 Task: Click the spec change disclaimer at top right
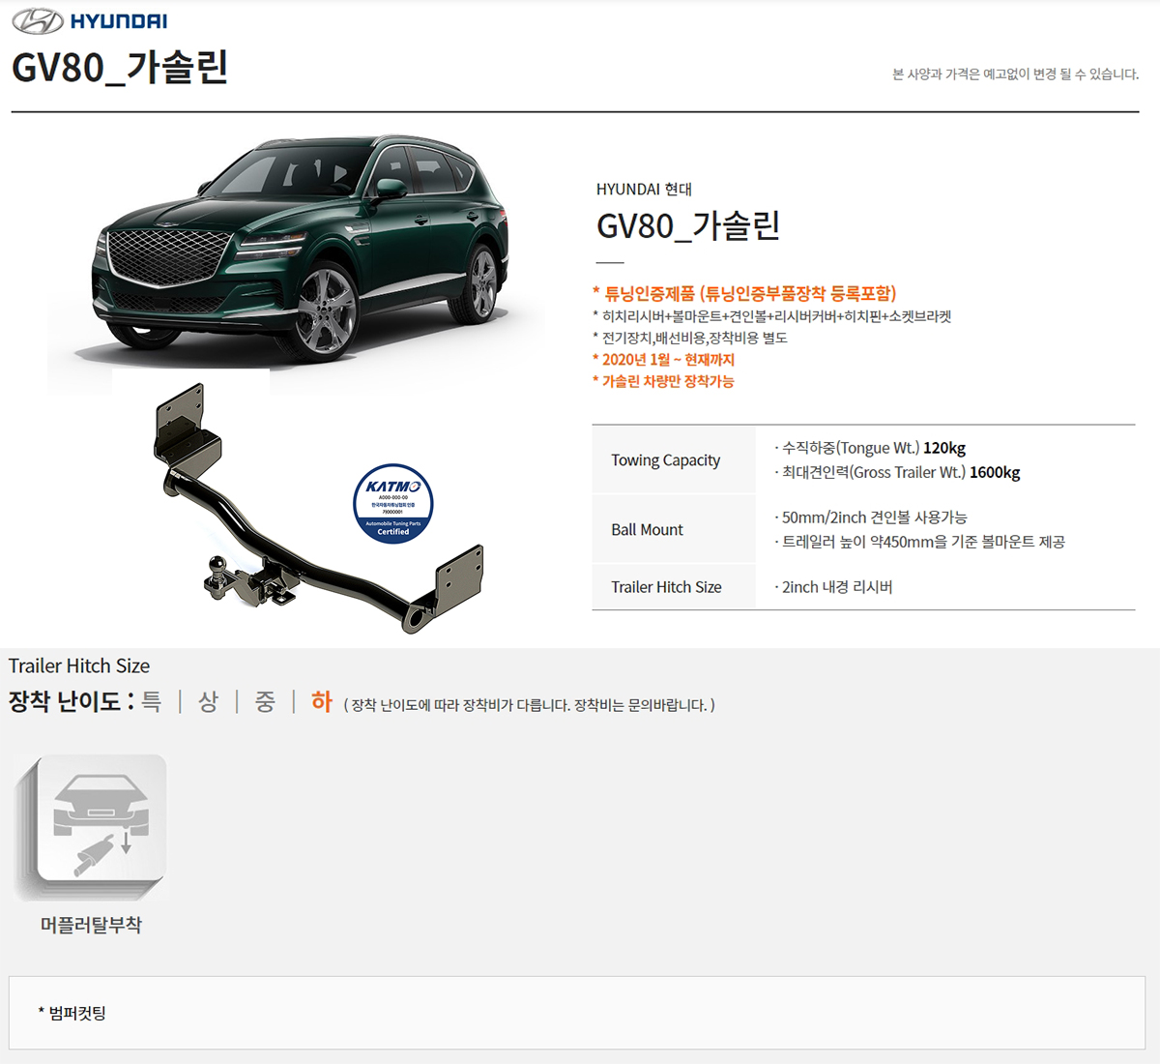click(1015, 74)
